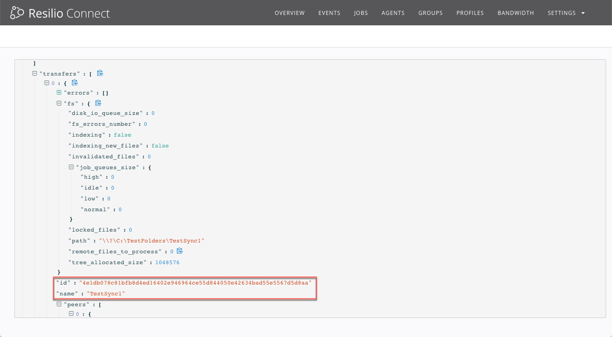Expand the "errors" array node

pos(59,93)
